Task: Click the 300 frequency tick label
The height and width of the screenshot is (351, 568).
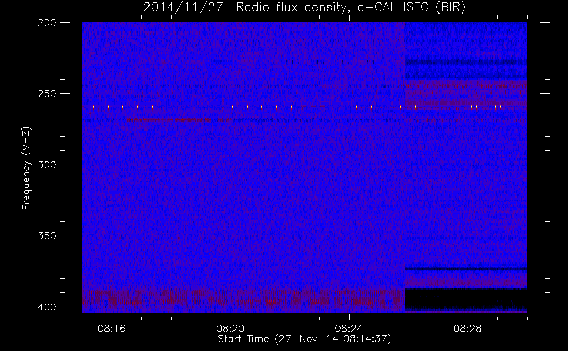Action: coord(47,165)
